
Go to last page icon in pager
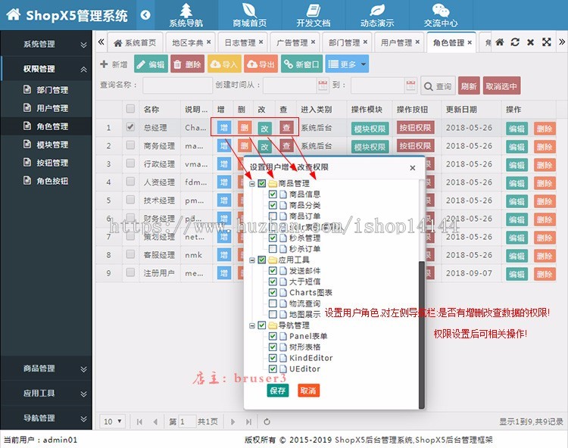(248, 422)
